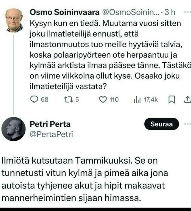
Task: Click the 110 likes count number
Action: tap(114, 100)
